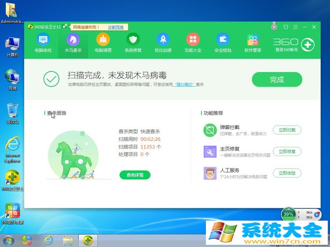This screenshot has height=247, width=330.
Task: Open 功能大全 all features
Action: click(x=193, y=43)
